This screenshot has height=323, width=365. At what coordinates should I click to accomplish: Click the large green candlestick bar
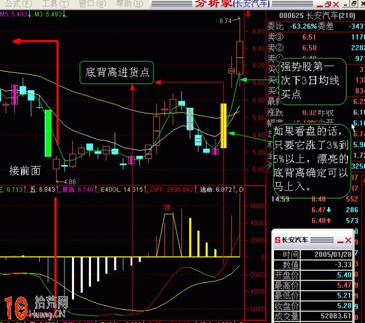tap(48, 133)
